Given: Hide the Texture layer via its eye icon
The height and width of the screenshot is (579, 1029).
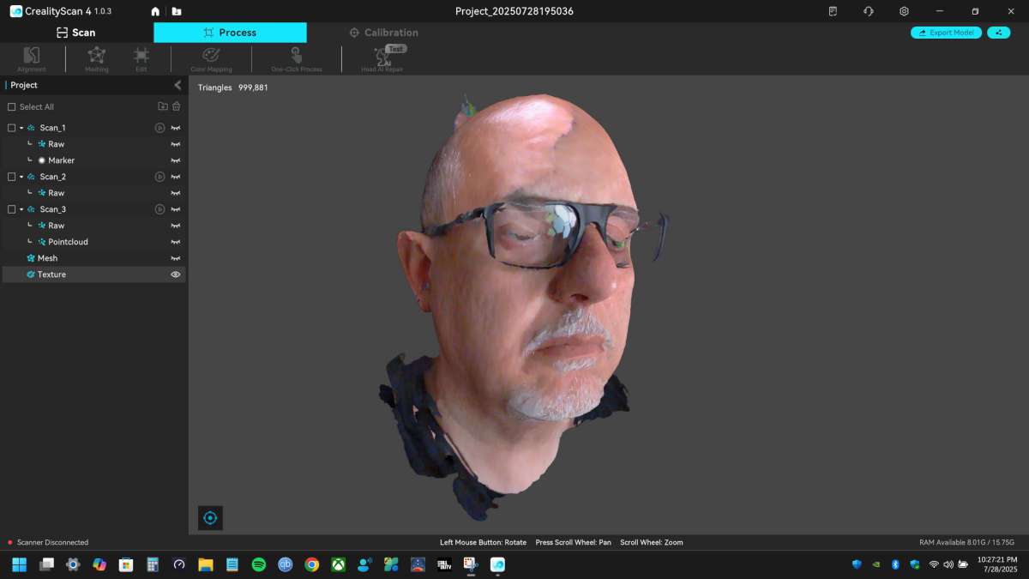Looking at the screenshot, I should [x=176, y=274].
